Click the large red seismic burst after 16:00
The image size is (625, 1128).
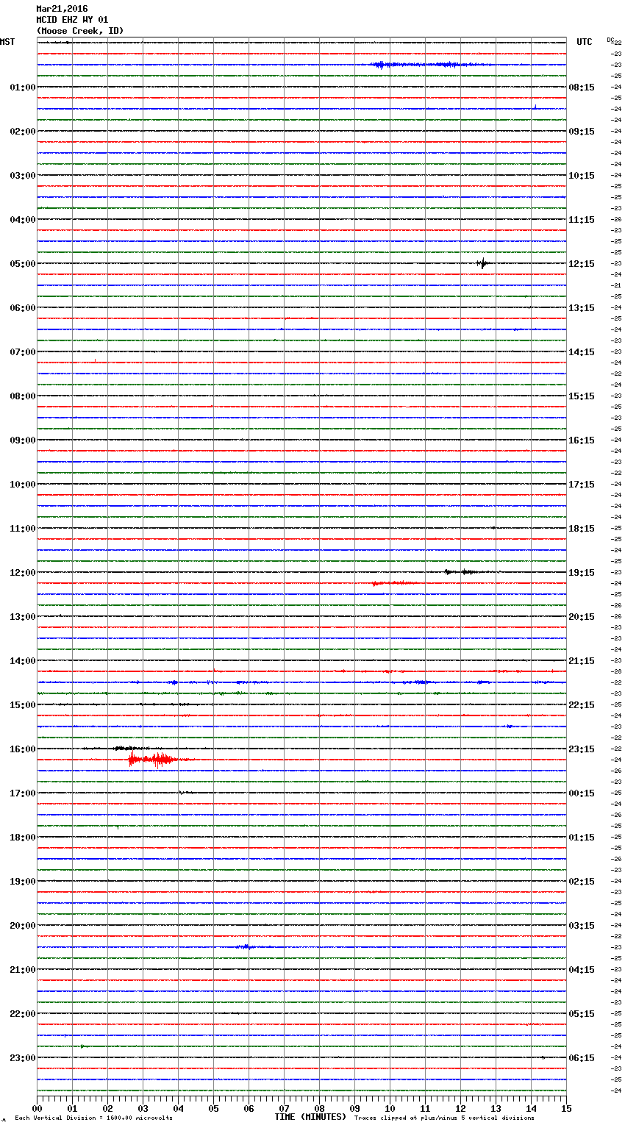[x=153, y=759]
